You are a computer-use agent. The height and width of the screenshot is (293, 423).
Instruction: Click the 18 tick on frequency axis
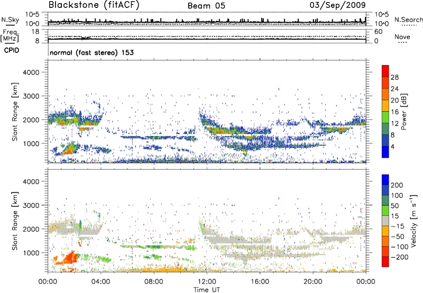tap(35, 32)
